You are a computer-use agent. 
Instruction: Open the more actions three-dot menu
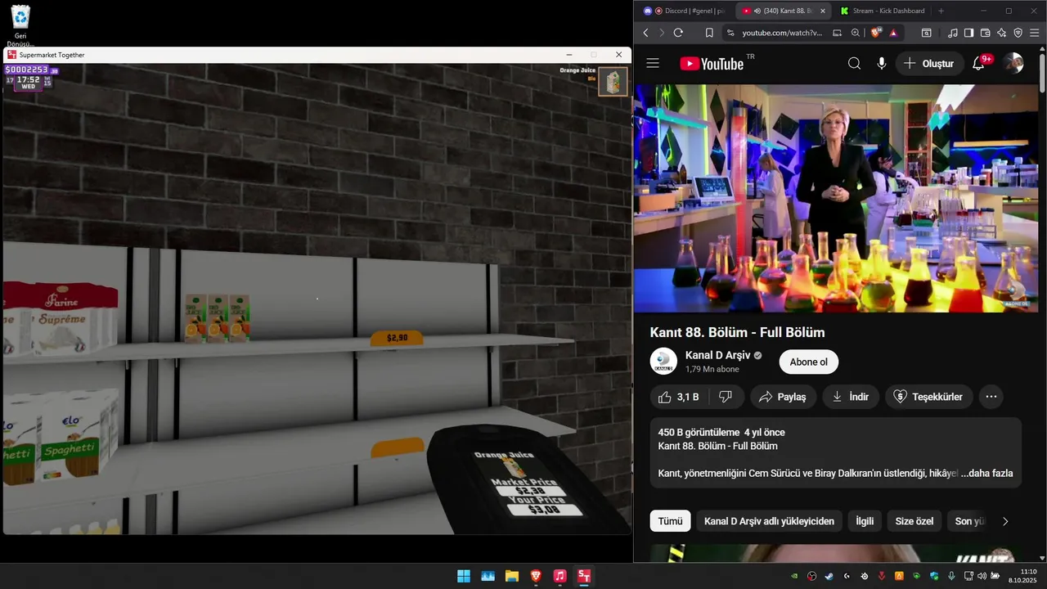tap(991, 397)
